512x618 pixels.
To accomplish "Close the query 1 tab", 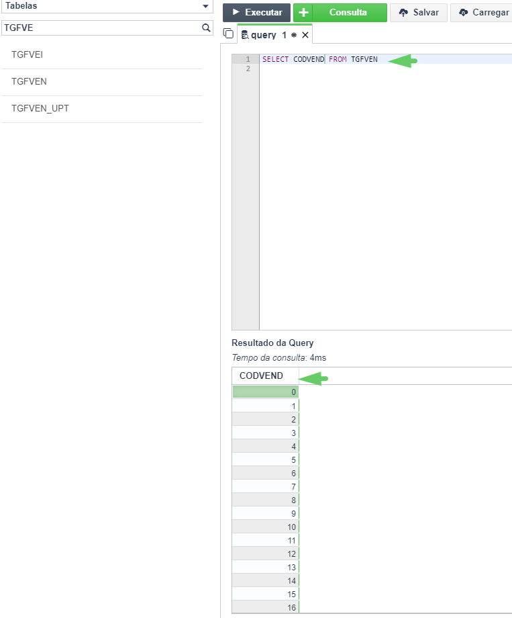I will (305, 35).
